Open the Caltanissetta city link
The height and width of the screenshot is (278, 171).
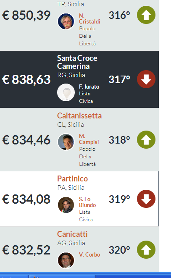[79, 116]
